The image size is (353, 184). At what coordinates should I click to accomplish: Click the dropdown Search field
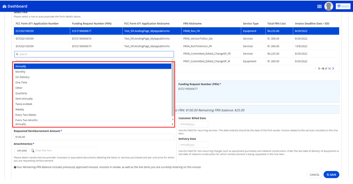point(94,54)
